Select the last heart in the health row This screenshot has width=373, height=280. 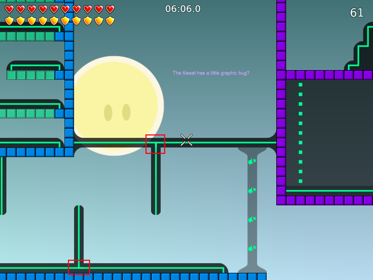[x=109, y=9]
